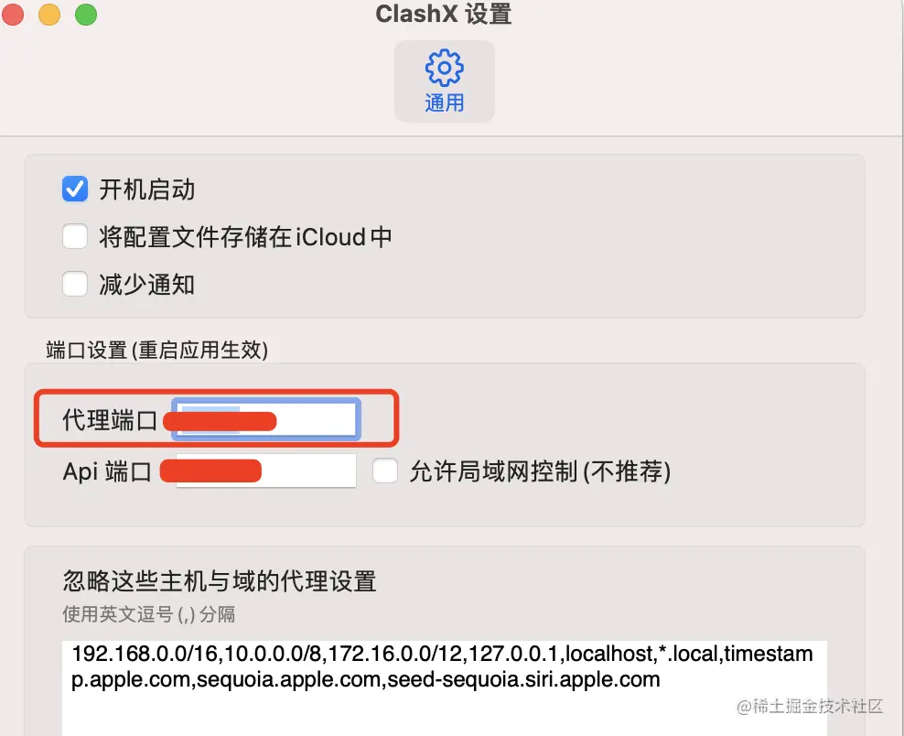Click the 开机启动 label text
Screen dimensions: 904x736
[x=146, y=189]
